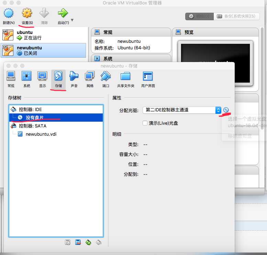Viewport: 267px width, 255px height.
Task: Click the manager window vertical scrollbar
Action: [x=262, y=78]
